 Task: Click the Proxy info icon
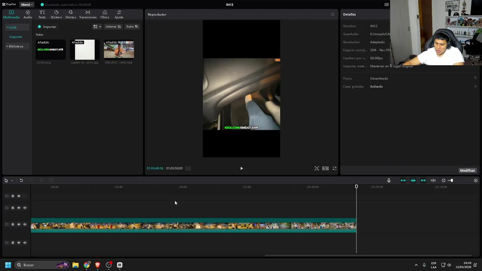click(x=475, y=78)
